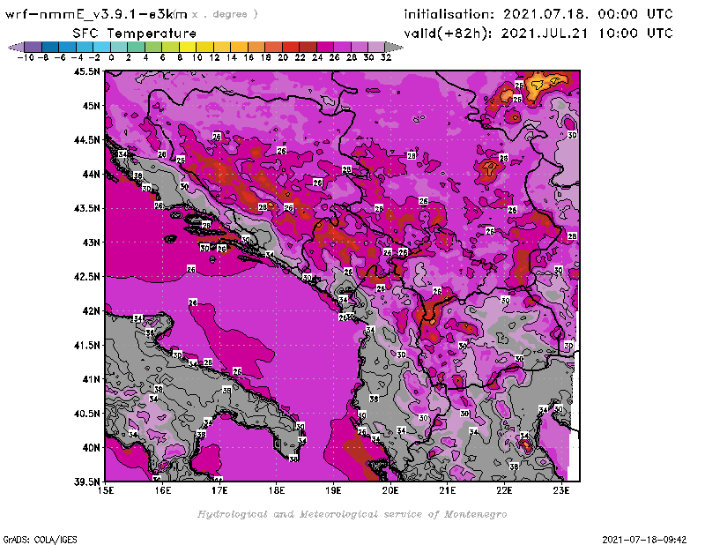Select the 41N latitude label
Viewport: 705px width, 545px height.
(x=91, y=379)
